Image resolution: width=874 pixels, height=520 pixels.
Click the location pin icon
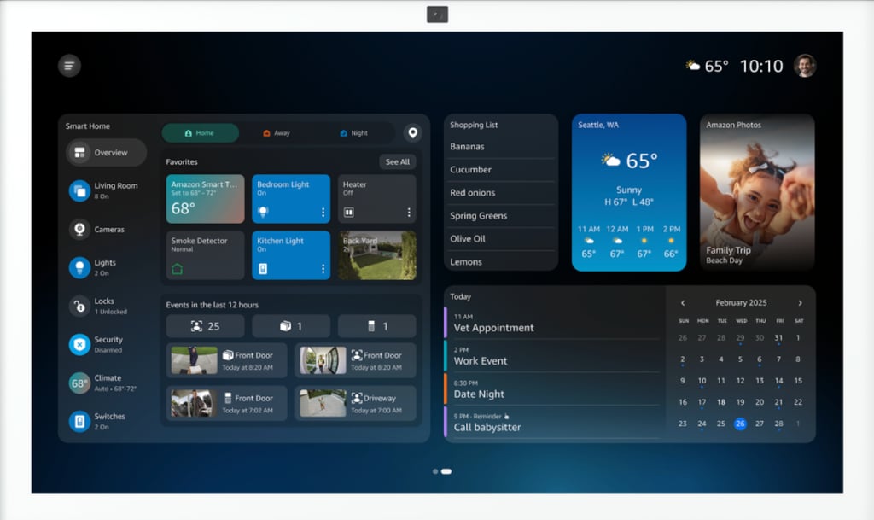413,133
